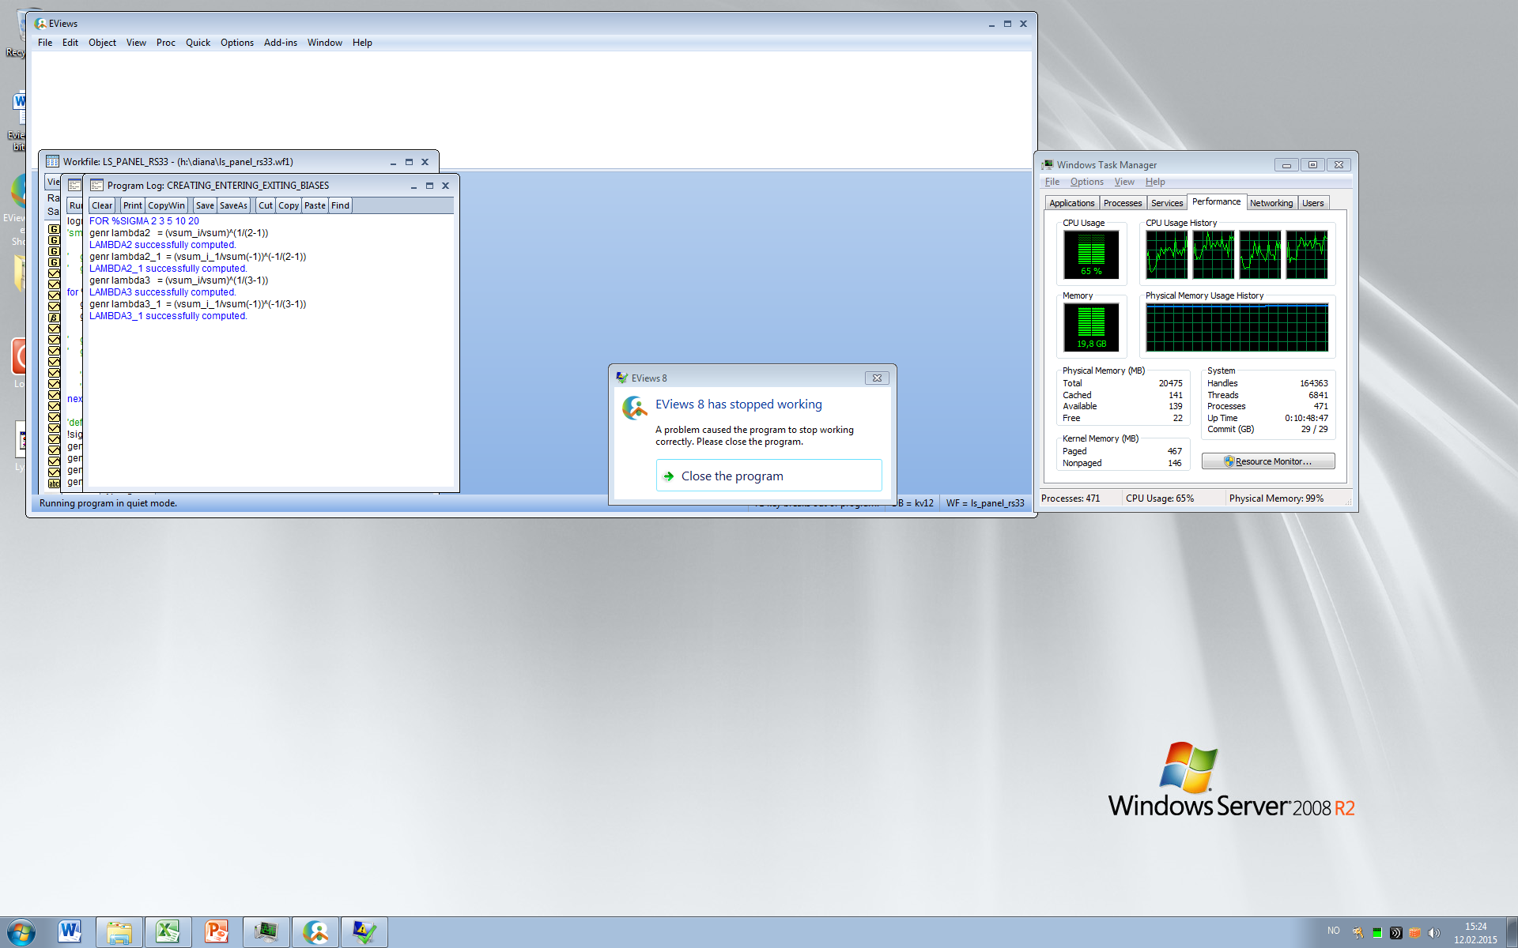
Task: Switch to the Services tab
Action: click(x=1167, y=203)
